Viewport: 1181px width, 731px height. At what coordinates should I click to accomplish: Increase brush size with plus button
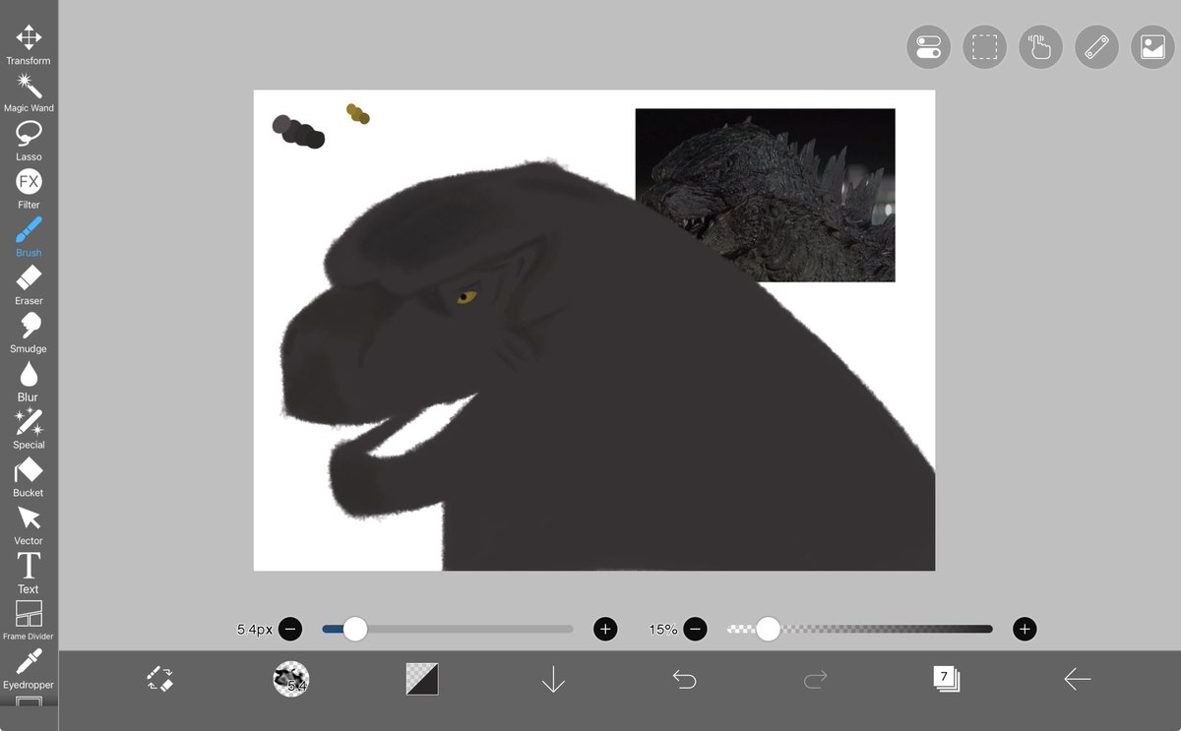(x=605, y=629)
